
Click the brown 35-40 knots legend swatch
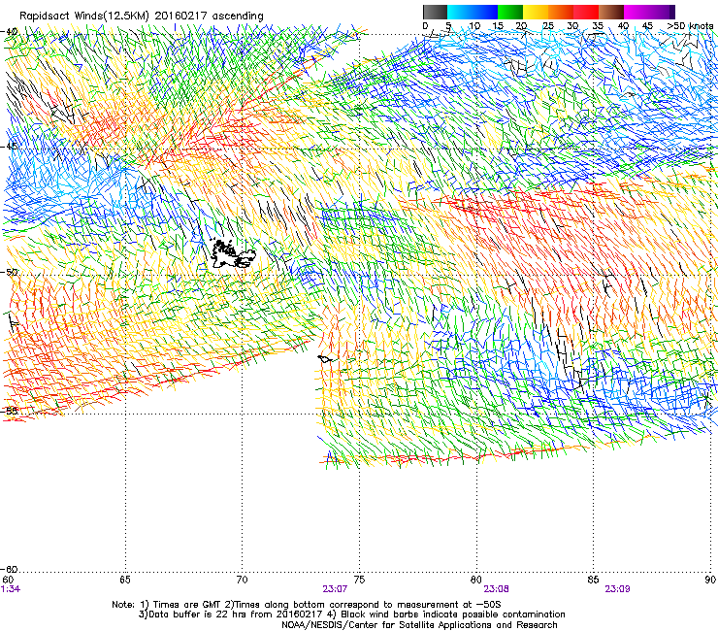(611, 12)
